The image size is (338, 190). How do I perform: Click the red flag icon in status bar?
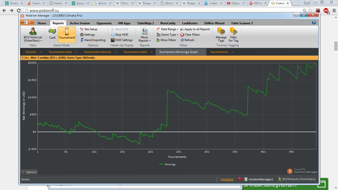(239, 179)
